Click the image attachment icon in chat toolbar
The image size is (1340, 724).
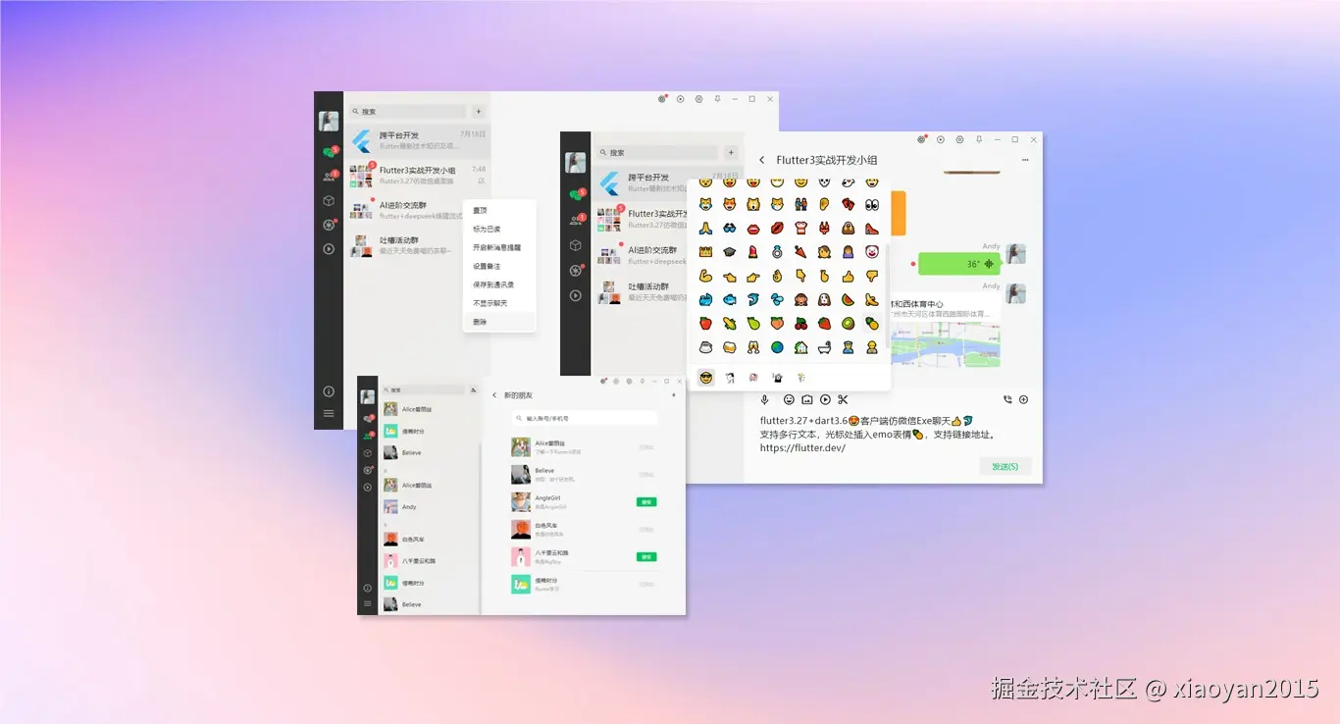tap(807, 399)
